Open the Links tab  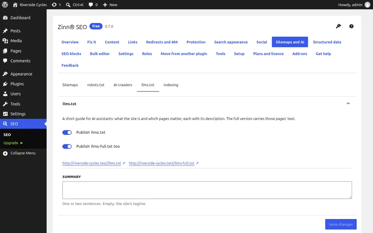coord(132,42)
